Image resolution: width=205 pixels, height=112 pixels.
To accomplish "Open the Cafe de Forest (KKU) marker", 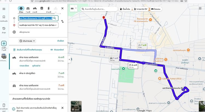I will point(160,79).
